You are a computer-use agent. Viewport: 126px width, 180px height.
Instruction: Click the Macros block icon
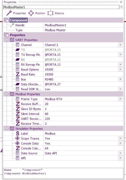point(50,13)
